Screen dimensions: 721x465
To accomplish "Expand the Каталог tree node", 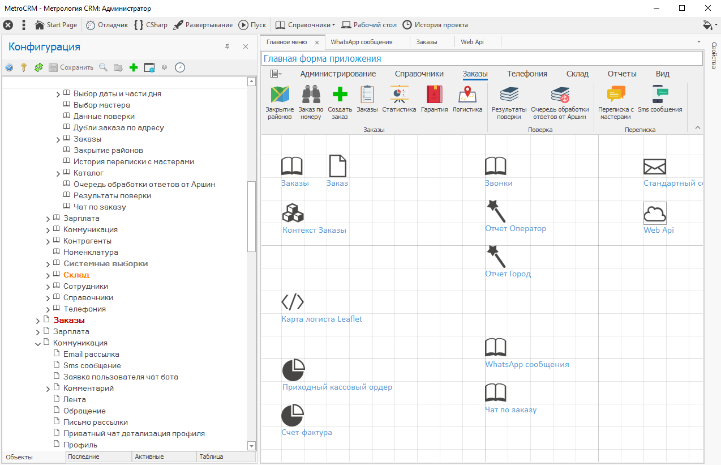I will (x=58, y=173).
